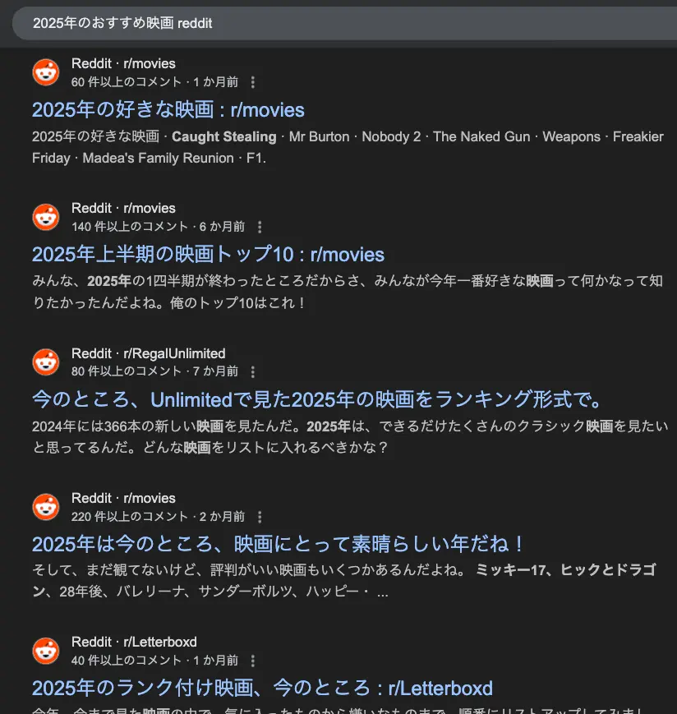Open the link 2025年の好きな映画 : r/movies
Screen dimensions: 677x714
click(x=168, y=110)
